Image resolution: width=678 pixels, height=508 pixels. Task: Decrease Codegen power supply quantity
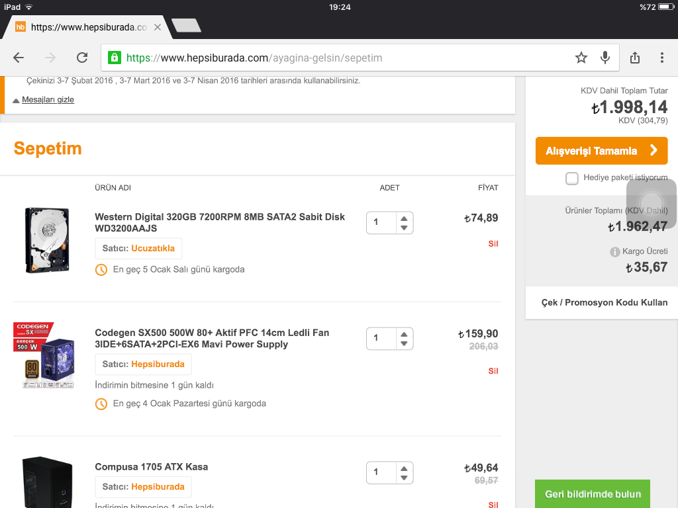click(x=404, y=344)
